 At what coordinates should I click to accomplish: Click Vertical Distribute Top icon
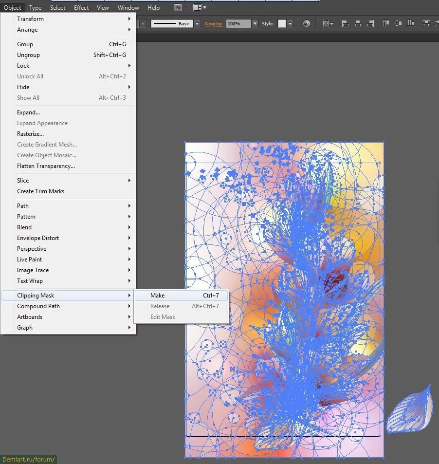click(x=426, y=23)
